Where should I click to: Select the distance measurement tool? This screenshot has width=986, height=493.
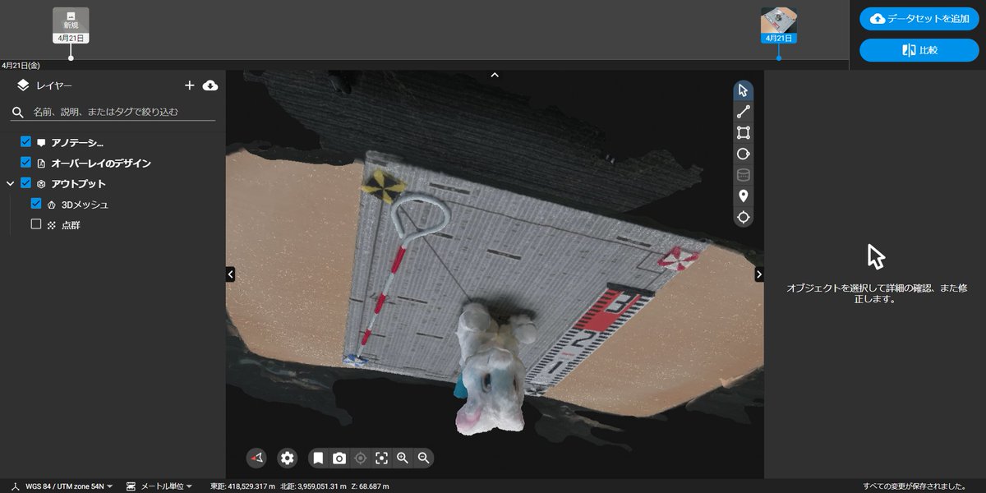pos(743,111)
